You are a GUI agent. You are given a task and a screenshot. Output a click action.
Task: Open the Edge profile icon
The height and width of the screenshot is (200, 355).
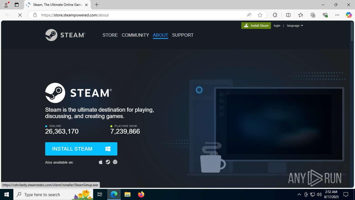(x=6, y=5)
